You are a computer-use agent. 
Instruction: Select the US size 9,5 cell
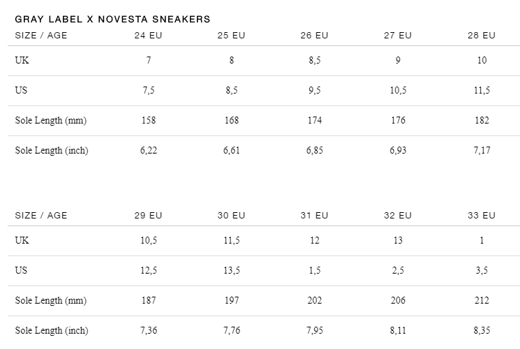pos(314,91)
